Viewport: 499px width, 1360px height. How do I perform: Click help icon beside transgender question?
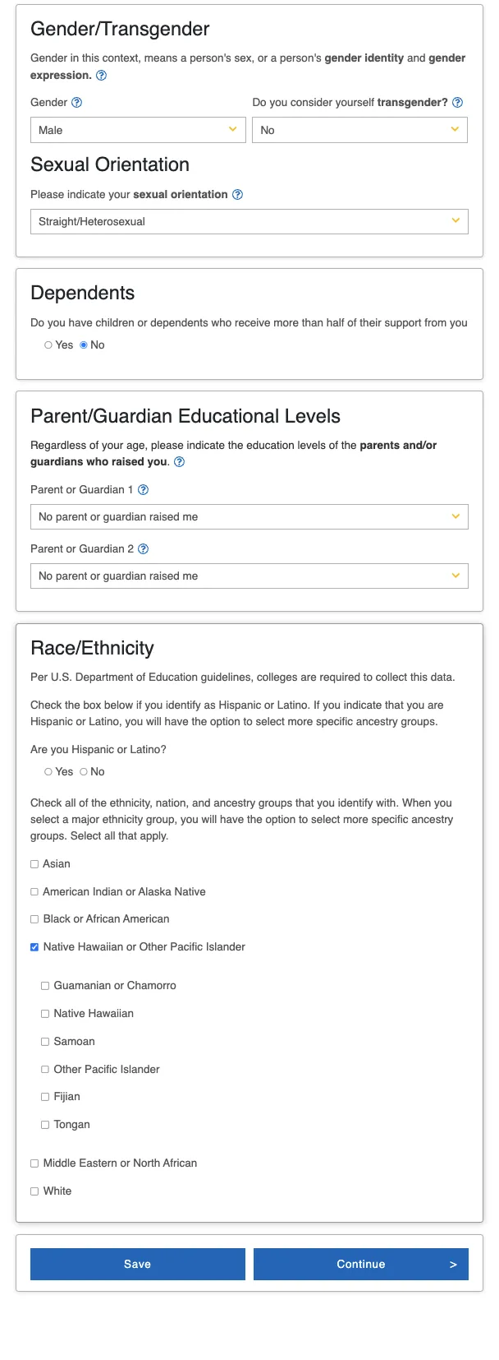pyautogui.click(x=458, y=103)
